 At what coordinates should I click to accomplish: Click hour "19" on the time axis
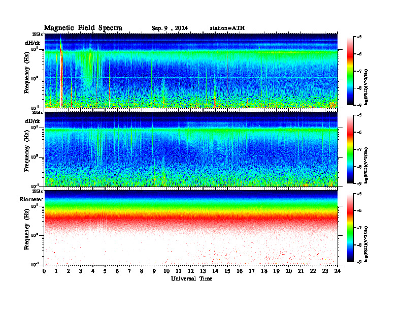coord(276,271)
